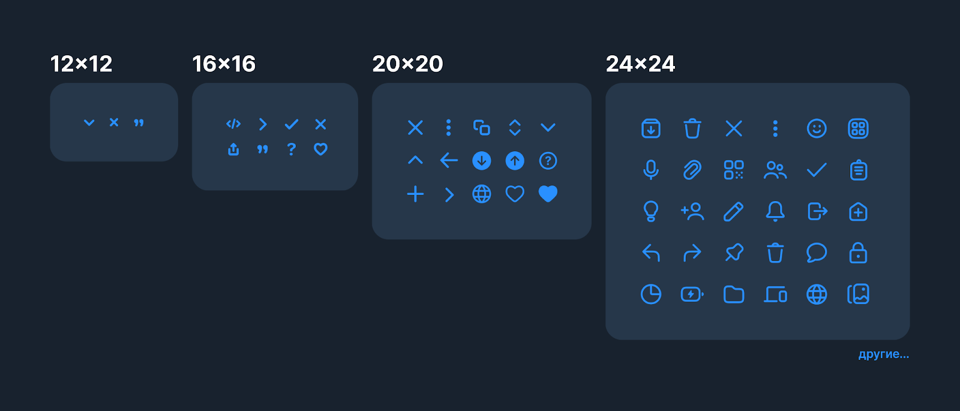The image size is (960, 411).
Task: Select the paperclip attachment icon
Action: tap(692, 170)
